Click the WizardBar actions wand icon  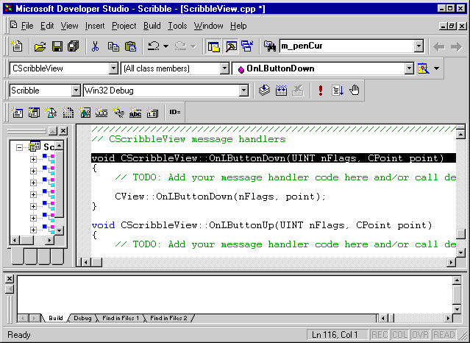pos(423,68)
